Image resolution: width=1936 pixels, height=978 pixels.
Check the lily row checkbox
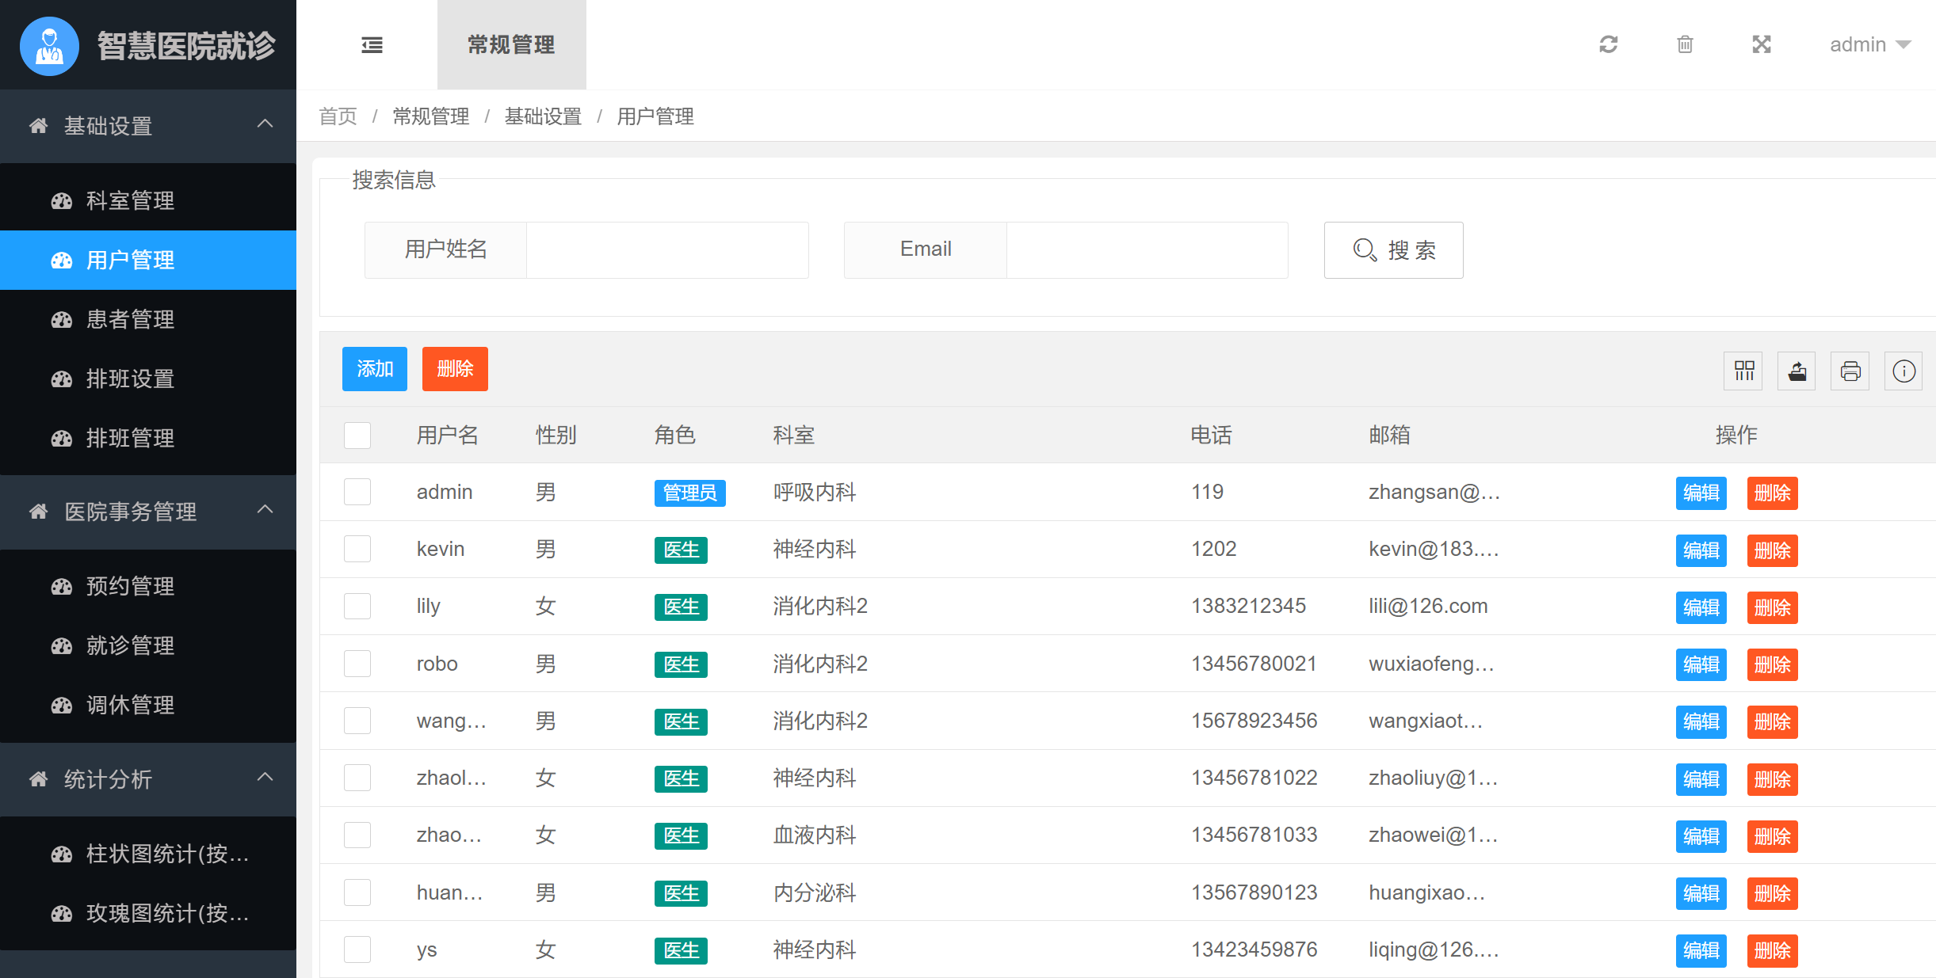tap(357, 607)
